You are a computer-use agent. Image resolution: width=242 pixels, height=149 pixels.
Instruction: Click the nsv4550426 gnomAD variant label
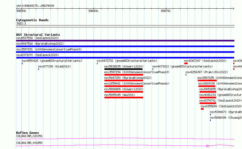(52, 61)
